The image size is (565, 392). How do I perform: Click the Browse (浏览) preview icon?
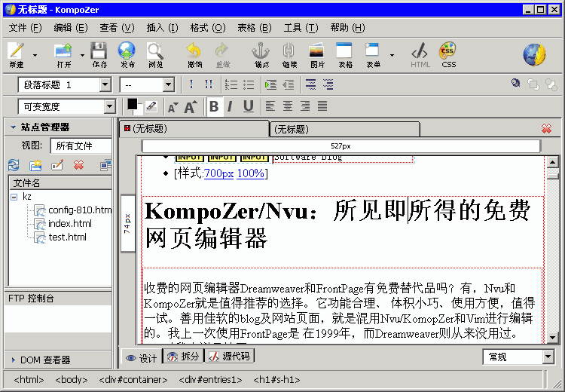155,52
